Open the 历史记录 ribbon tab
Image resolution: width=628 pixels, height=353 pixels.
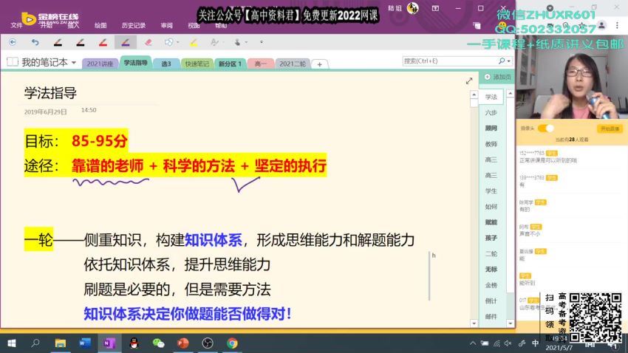click(x=134, y=25)
